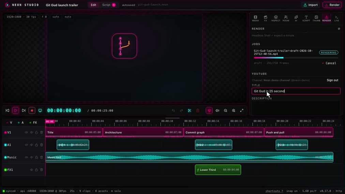Click the monitor preview icon
Viewport: 345px width, 194px height.
[40, 110]
